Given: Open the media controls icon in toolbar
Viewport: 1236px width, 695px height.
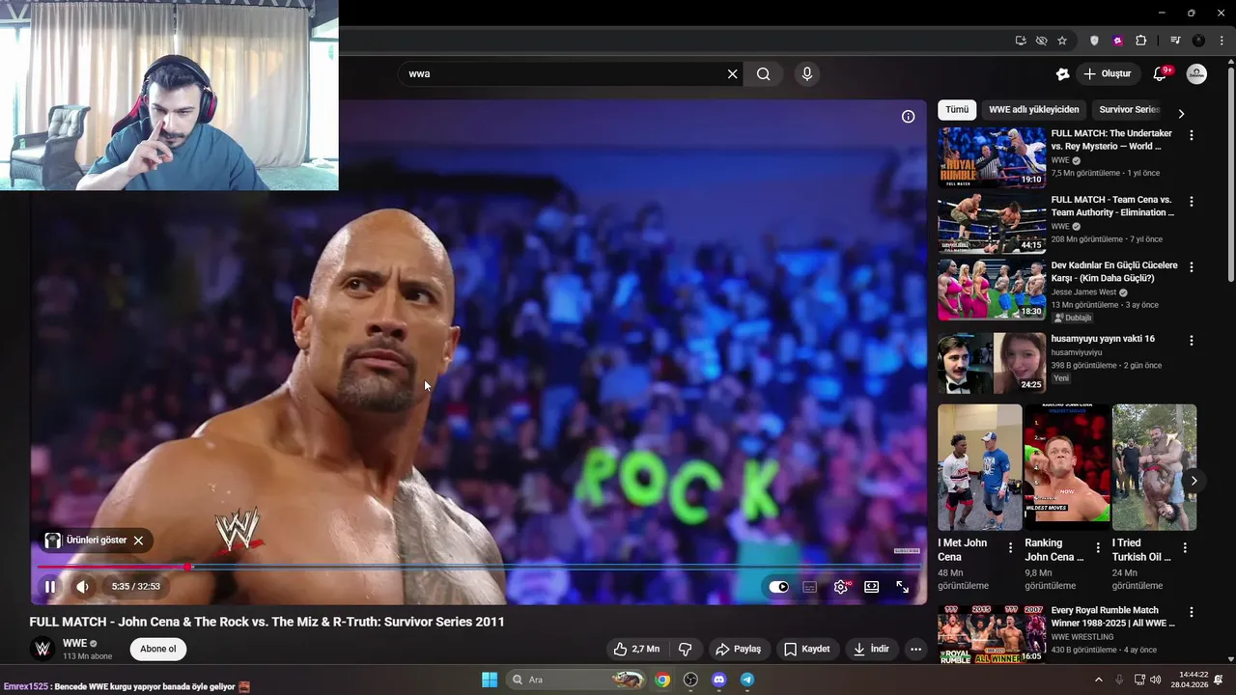Looking at the screenshot, I should pyautogui.click(x=1175, y=41).
